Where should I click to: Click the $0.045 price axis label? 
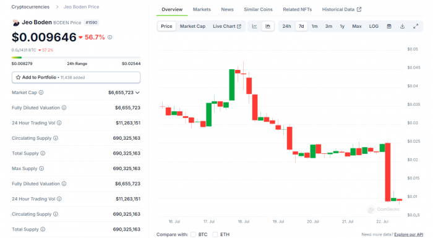pyautogui.click(x=414, y=67)
